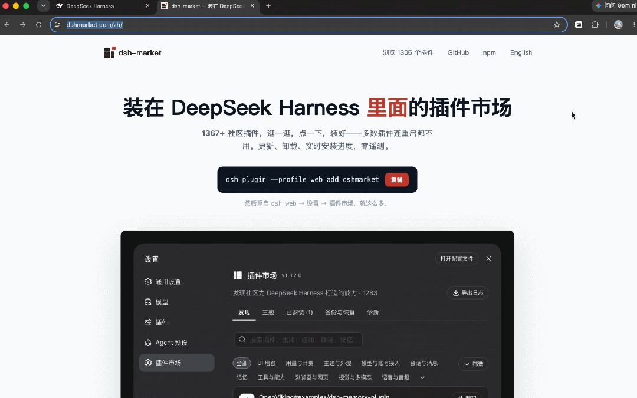Image resolution: width=637 pixels, height=398 pixels.
Task: Open the browser extensions puzzle icon
Action: pyautogui.click(x=595, y=25)
